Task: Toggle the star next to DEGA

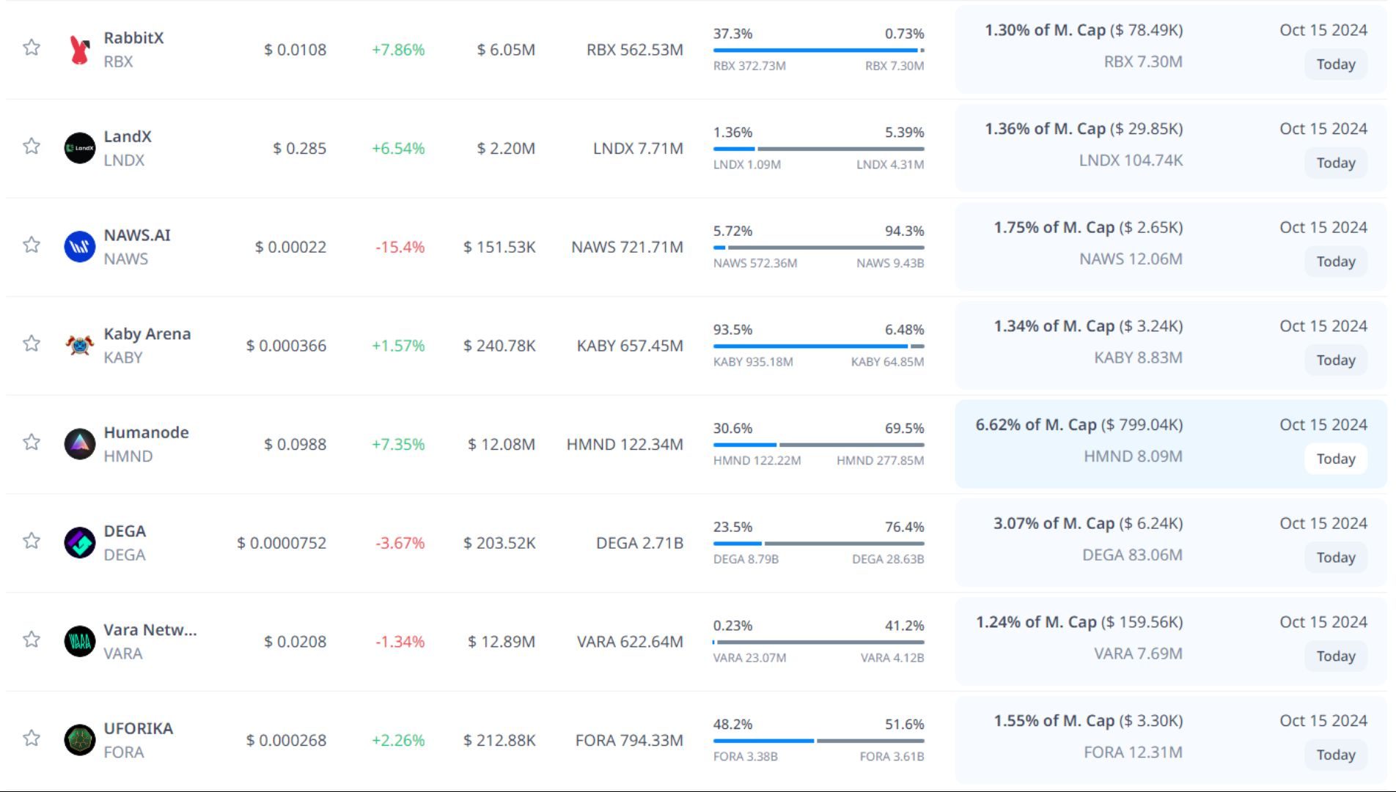Action: tap(32, 541)
